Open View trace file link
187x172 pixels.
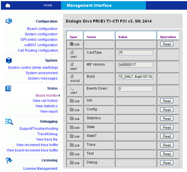tap(47, 139)
